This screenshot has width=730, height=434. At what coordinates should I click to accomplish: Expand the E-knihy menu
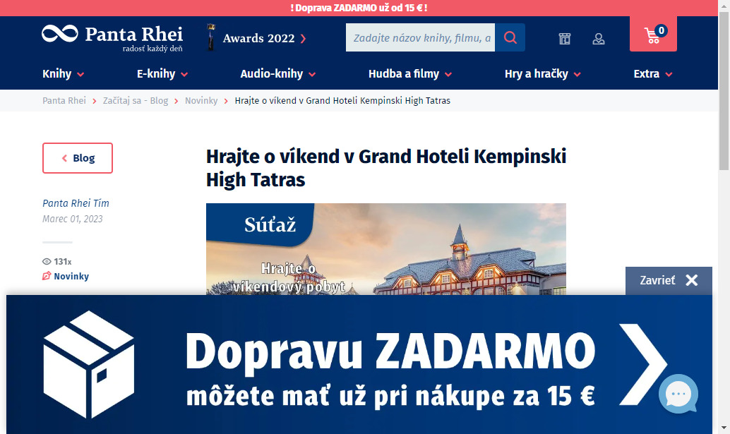coord(162,74)
